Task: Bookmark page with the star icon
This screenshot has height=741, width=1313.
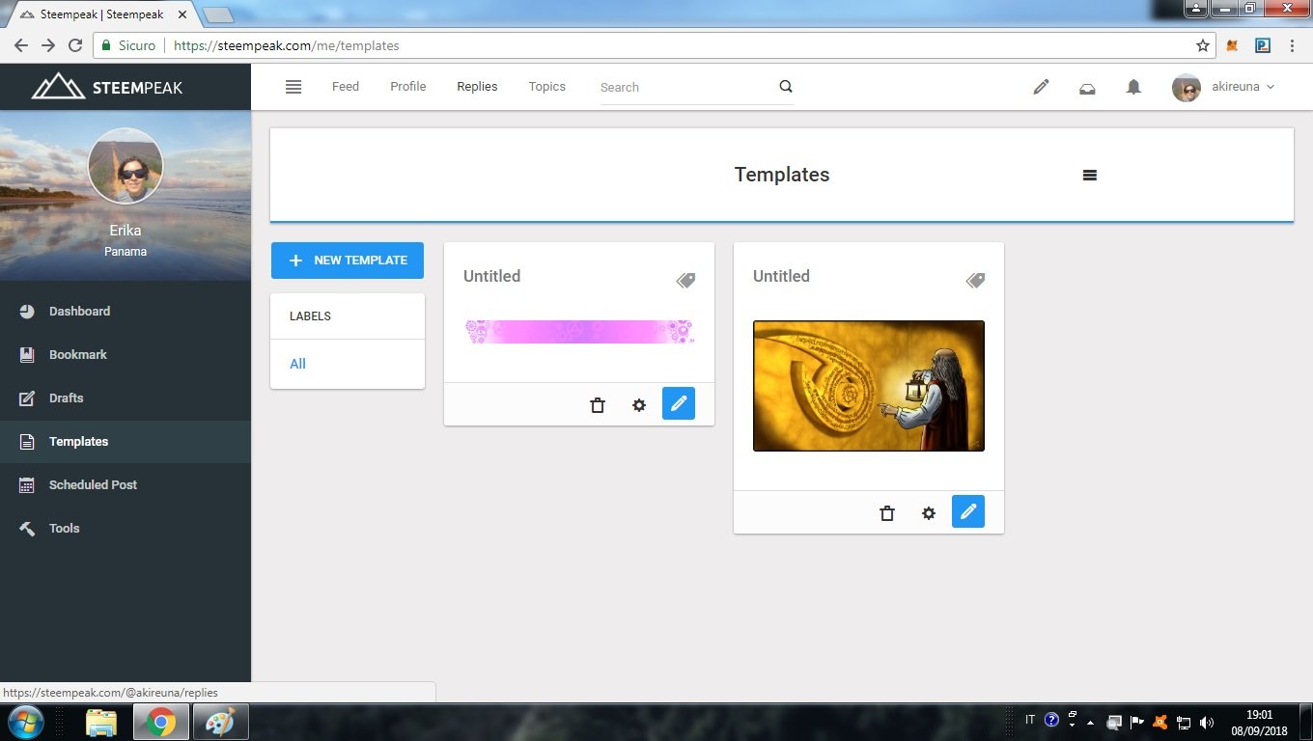Action: click(1203, 45)
